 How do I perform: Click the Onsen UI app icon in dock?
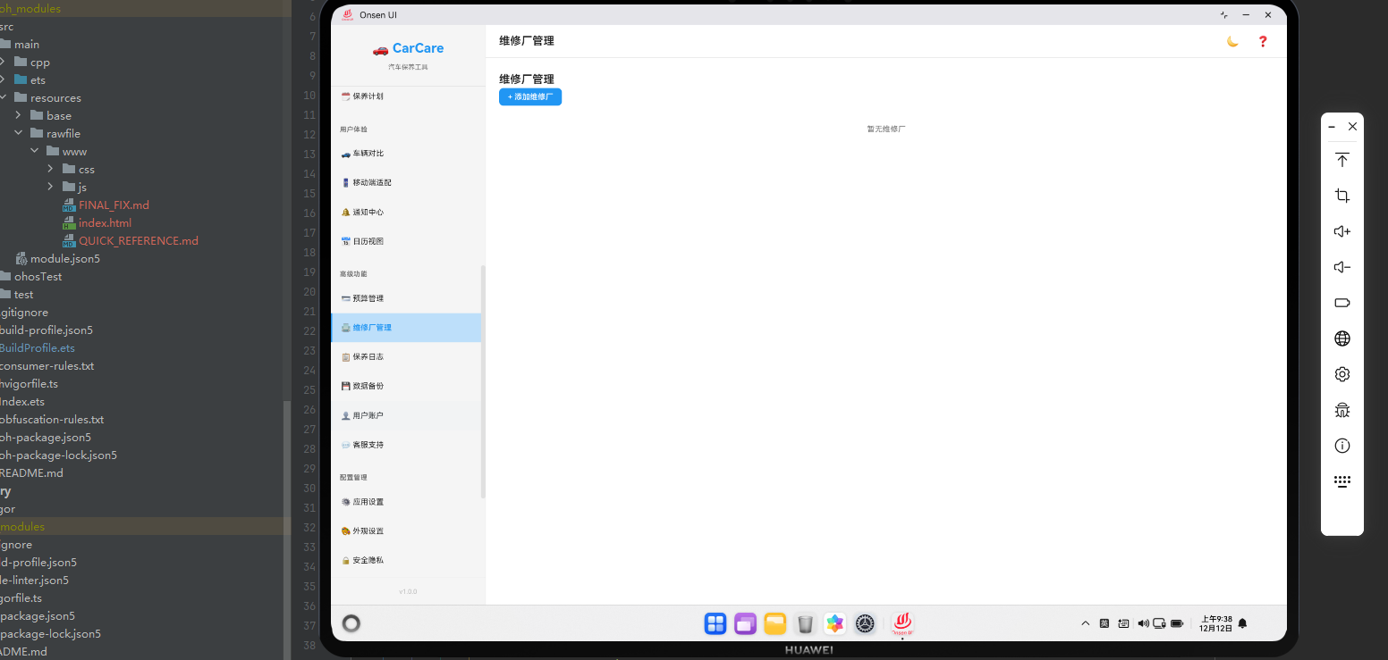click(902, 623)
